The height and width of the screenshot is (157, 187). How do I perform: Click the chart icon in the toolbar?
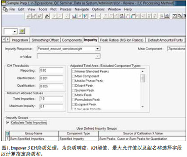coord(74,16)
